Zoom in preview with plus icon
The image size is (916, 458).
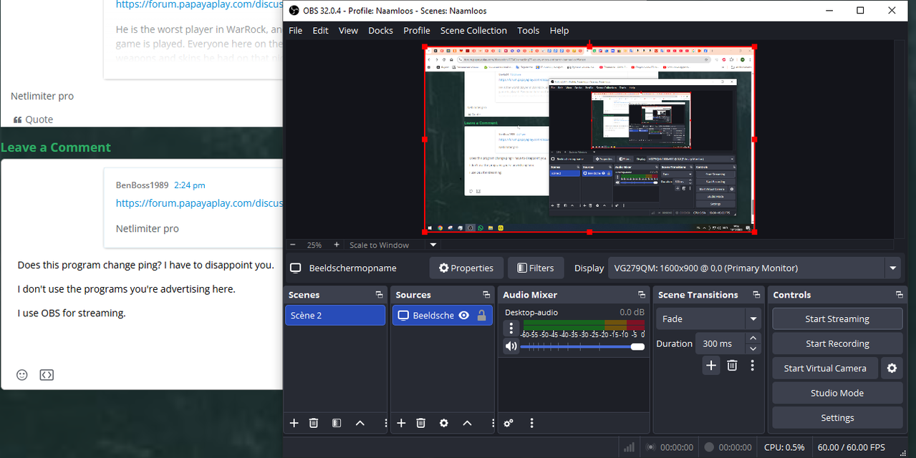coord(337,245)
